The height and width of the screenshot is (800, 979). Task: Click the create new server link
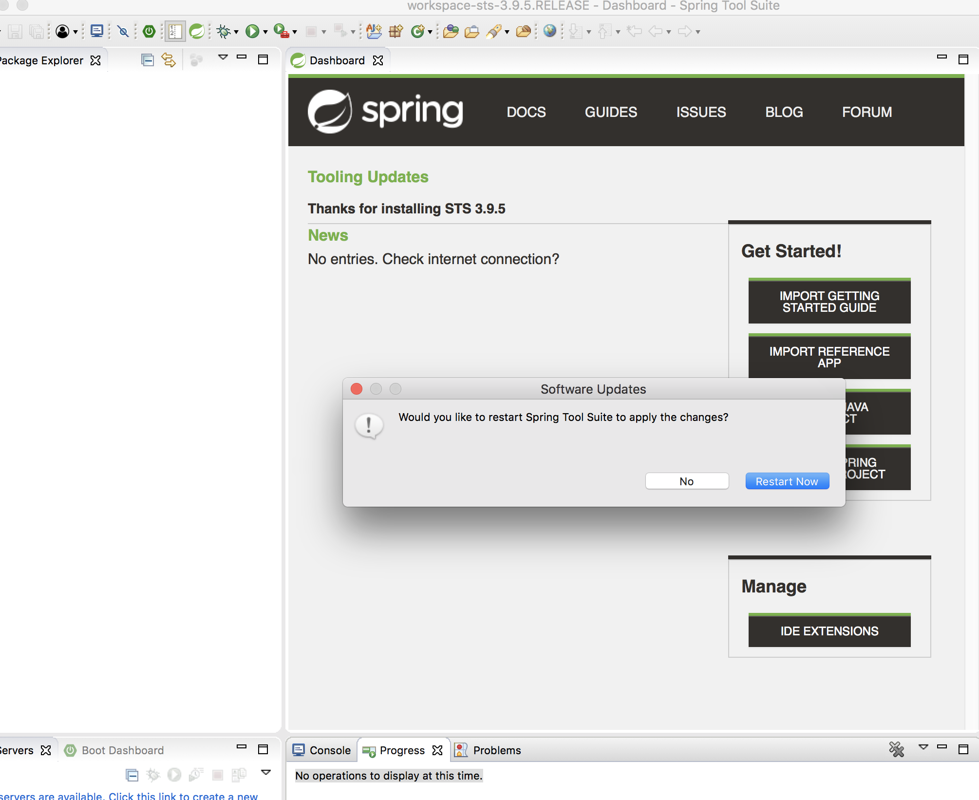128,796
